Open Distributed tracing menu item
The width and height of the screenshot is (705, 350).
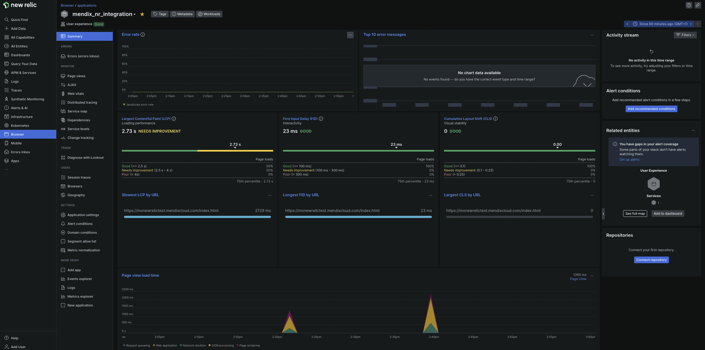[82, 103]
